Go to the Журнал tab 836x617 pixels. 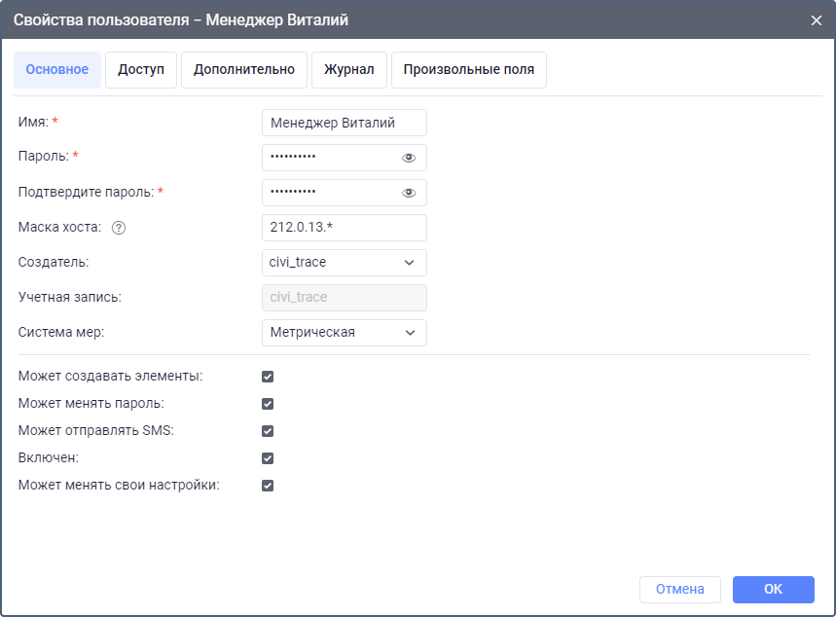(x=349, y=70)
